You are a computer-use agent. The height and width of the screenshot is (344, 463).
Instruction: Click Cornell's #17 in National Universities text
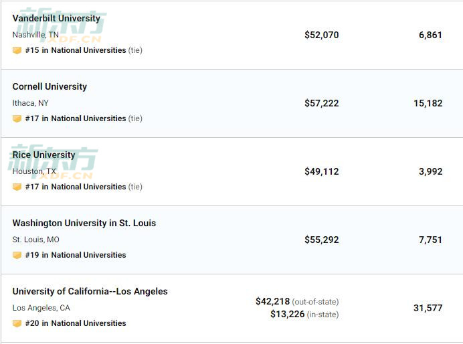[76, 118]
